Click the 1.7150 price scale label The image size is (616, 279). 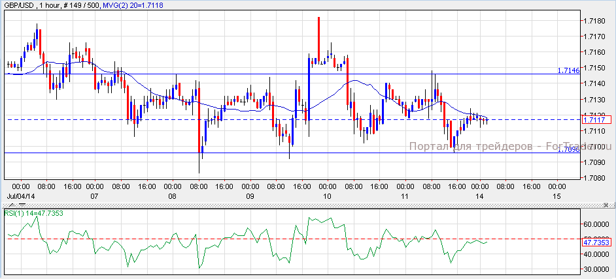(596, 68)
